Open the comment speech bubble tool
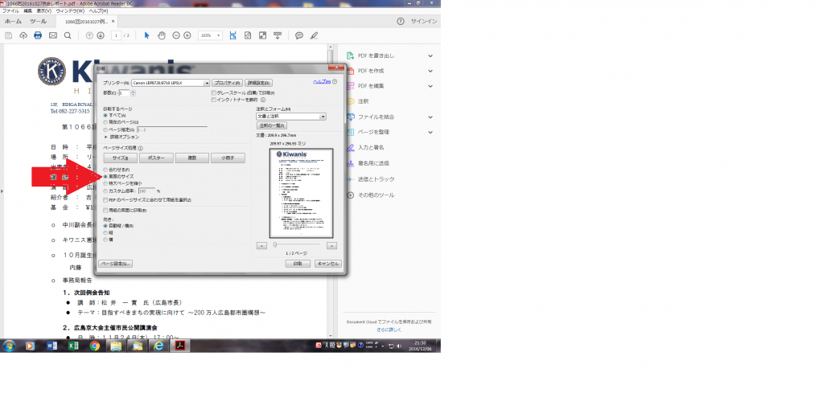 [x=298, y=35]
